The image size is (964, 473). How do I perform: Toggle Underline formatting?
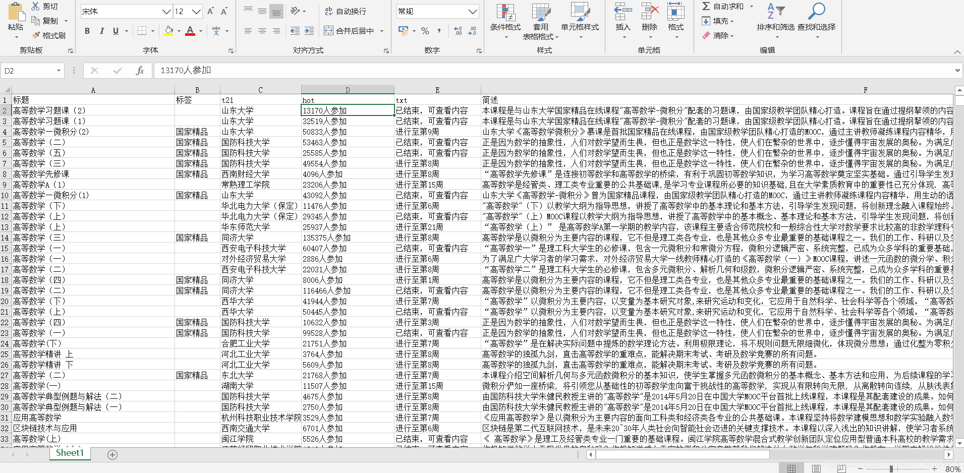116,31
